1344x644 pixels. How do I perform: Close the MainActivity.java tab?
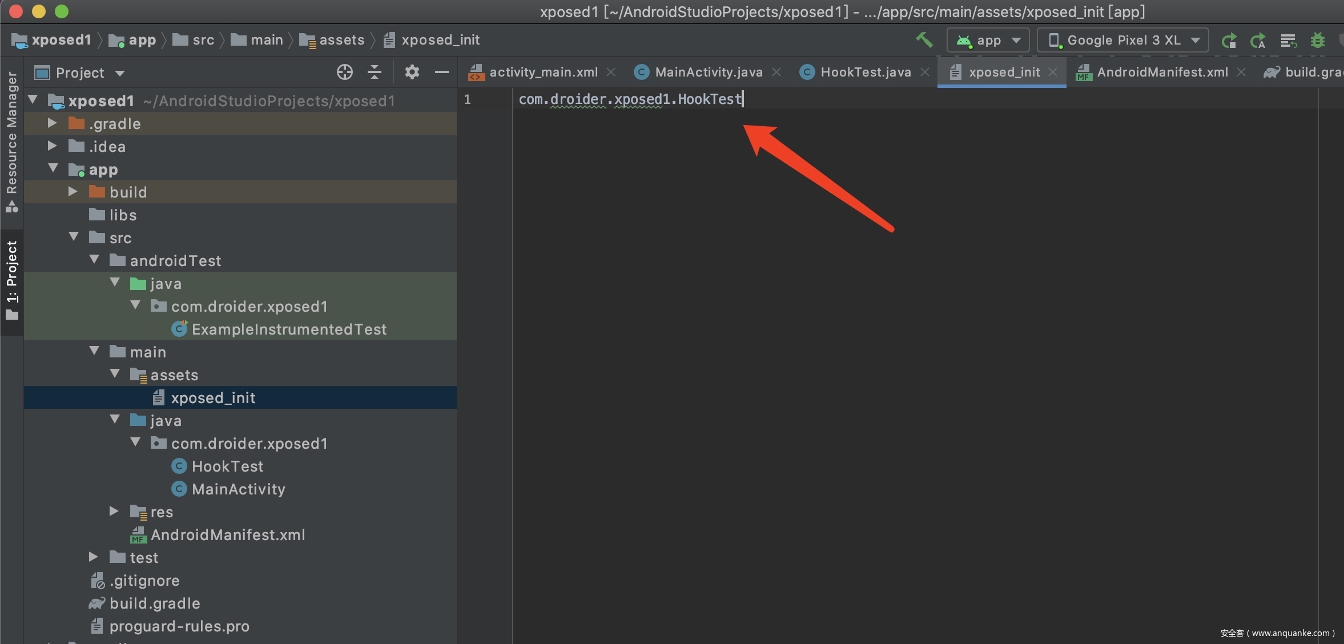(776, 73)
